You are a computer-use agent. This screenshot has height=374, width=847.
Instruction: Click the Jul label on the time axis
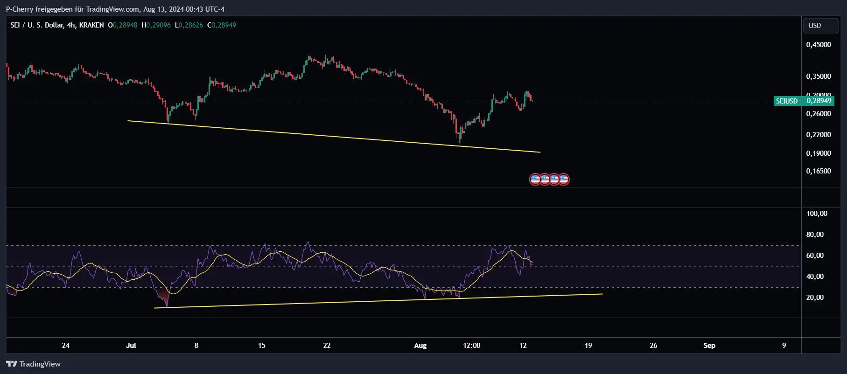(131, 346)
